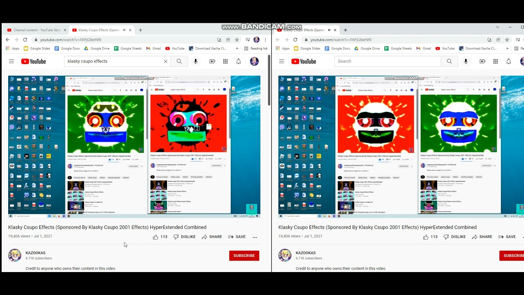Start voice search in the right window

tap(466, 61)
